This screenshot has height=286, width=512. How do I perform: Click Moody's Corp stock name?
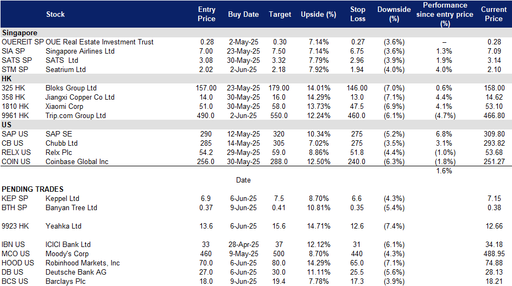(67, 253)
